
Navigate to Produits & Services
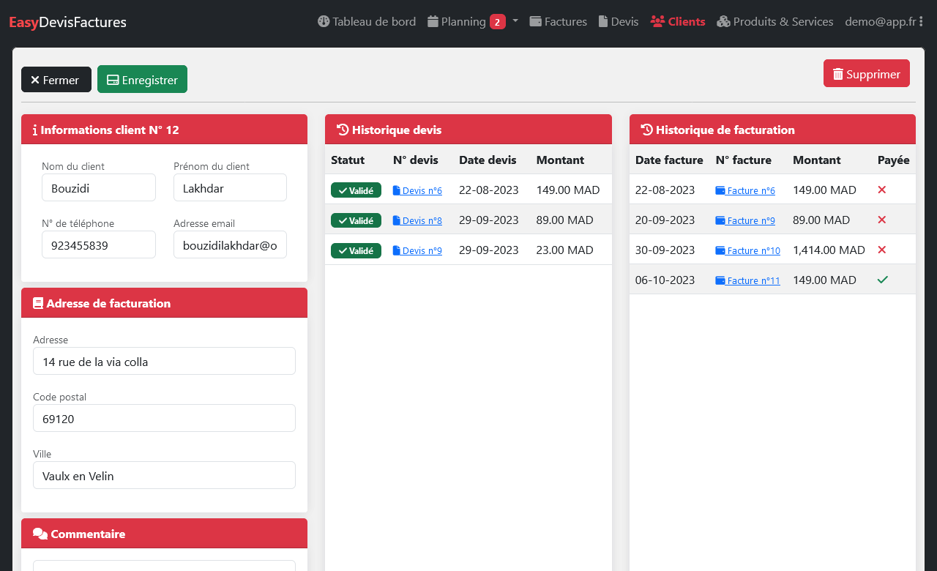point(774,22)
